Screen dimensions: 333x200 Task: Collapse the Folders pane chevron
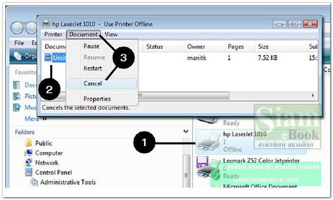pyautogui.click(x=186, y=132)
